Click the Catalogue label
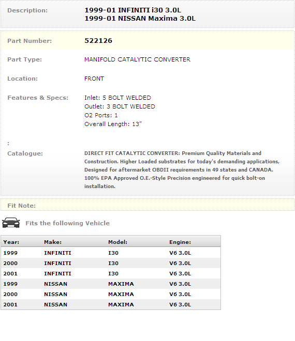Screen dimensions: 295x341 tap(25, 153)
